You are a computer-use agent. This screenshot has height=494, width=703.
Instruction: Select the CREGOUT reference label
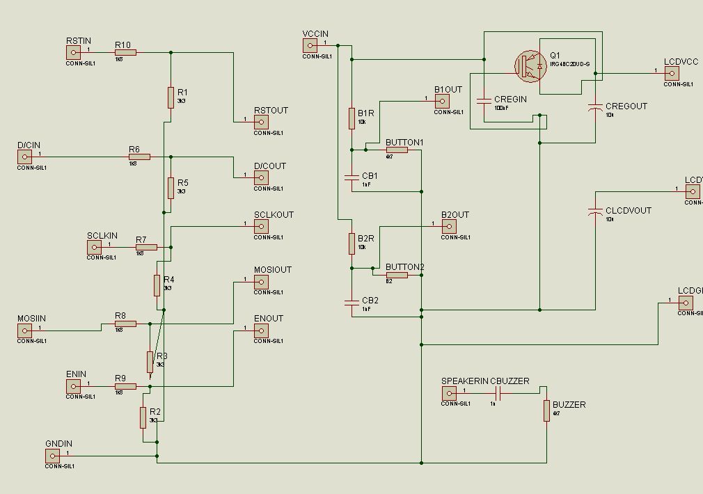coord(626,106)
